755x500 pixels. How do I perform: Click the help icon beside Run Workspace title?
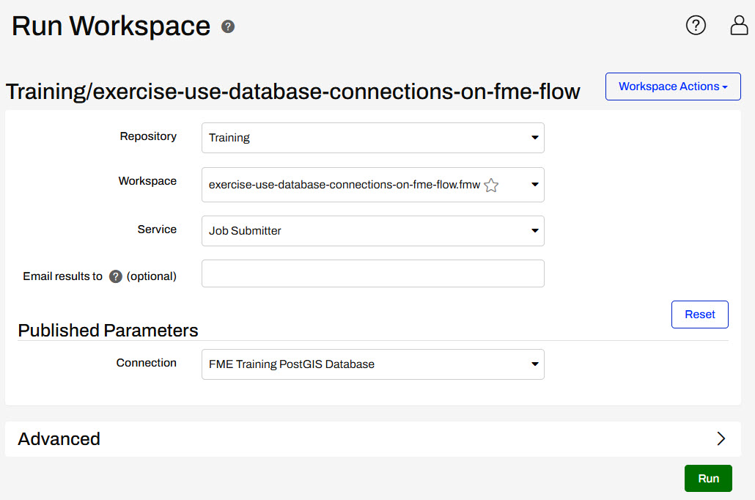coord(228,27)
